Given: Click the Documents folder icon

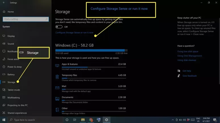Looking at the screenshot, I should [x=57, y=99].
